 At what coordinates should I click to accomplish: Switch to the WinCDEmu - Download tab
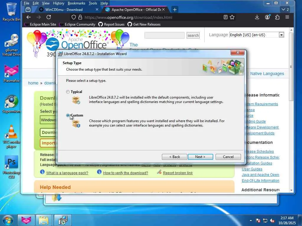[64, 10]
